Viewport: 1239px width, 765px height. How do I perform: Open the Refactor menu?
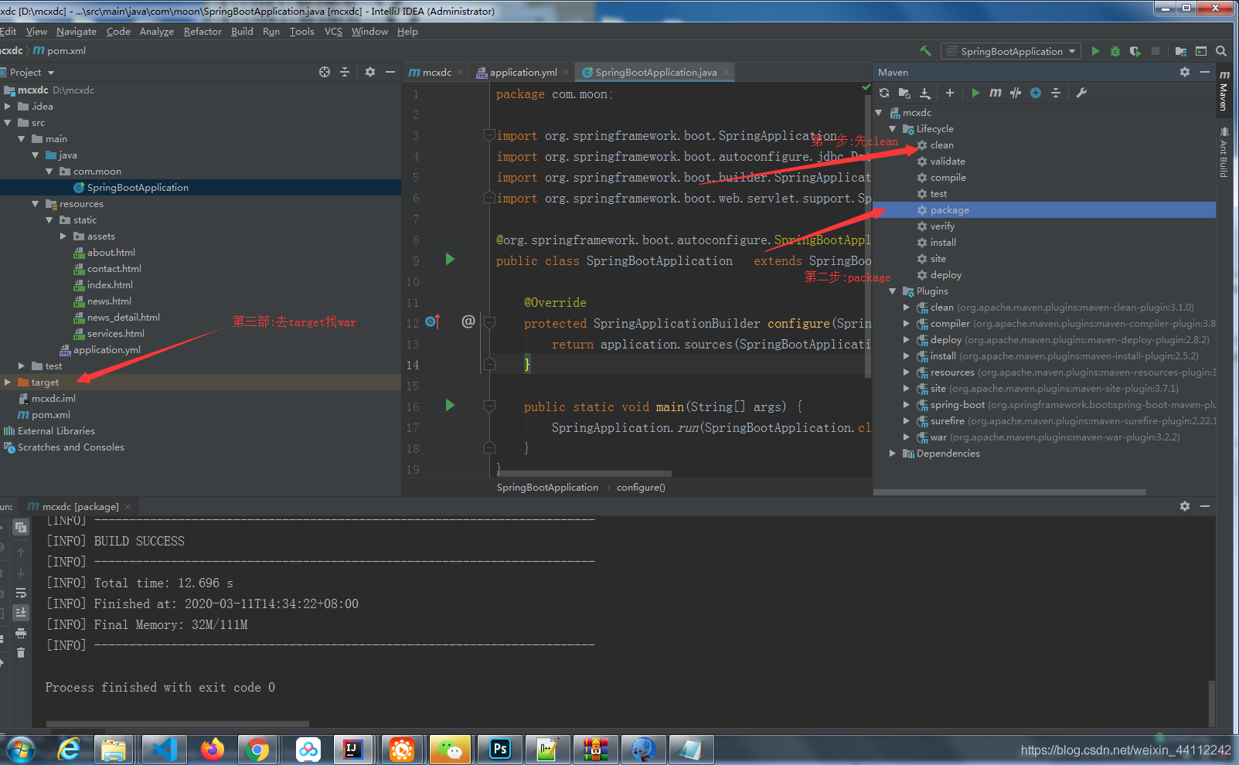[x=203, y=32]
